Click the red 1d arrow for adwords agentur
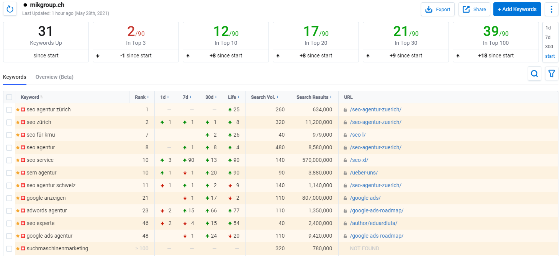This screenshot has width=560, height=256. click(x=162, y=210)
